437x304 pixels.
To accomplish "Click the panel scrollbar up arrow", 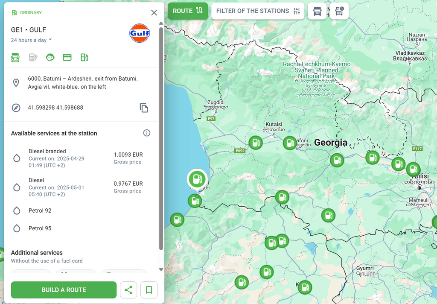I will (161, 23).
